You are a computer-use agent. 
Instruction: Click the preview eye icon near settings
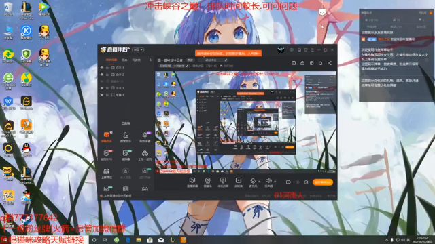point(298,182)
